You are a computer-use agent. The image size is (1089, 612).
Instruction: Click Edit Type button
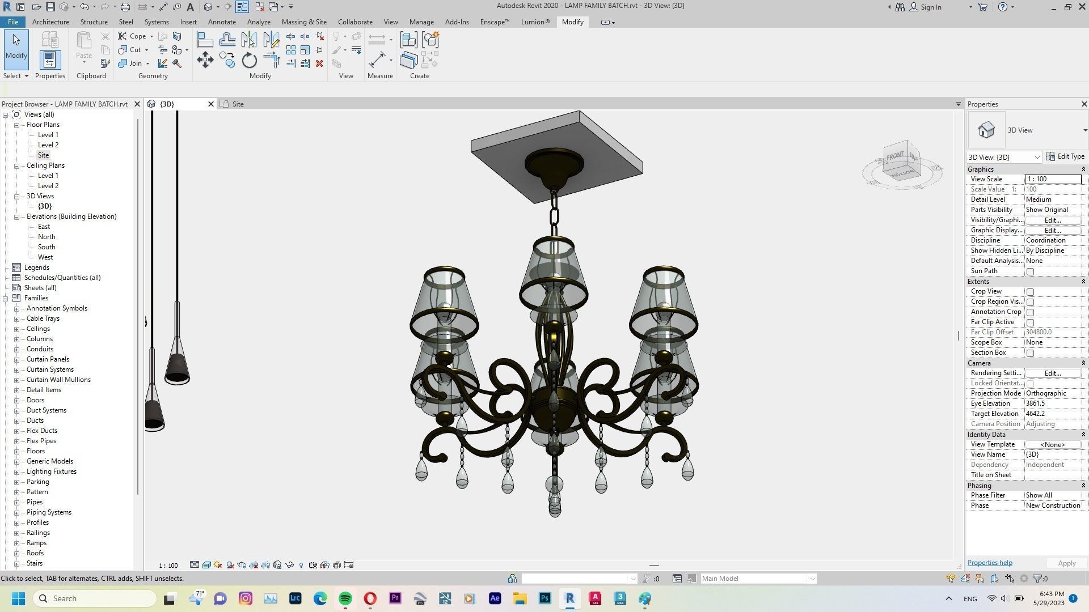[x=1065, y=156]
